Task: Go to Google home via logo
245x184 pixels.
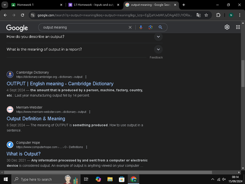Action: coord(17,28)
